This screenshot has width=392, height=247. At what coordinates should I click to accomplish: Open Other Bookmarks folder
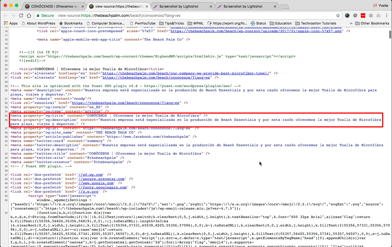372,23
